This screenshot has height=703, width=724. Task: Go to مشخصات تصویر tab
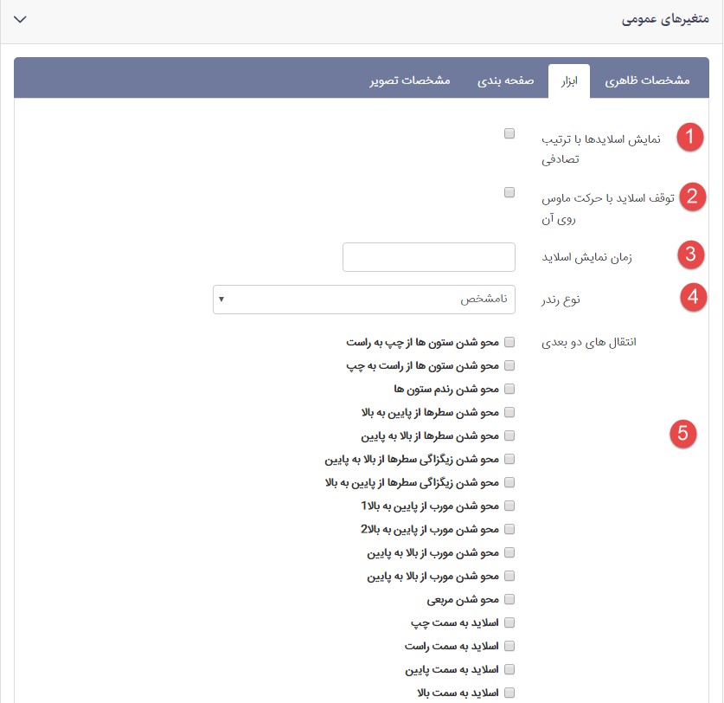[411, 81]
